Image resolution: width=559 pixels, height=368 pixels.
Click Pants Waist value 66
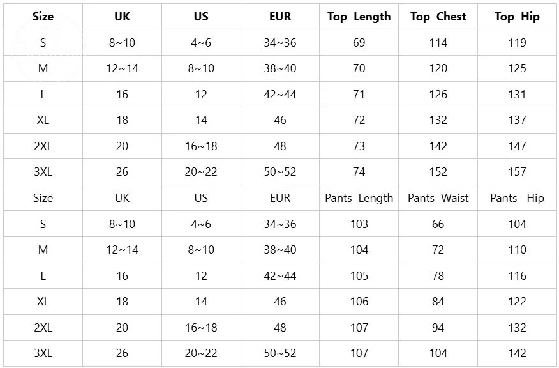pyautogui.click(x=438, y=224)
